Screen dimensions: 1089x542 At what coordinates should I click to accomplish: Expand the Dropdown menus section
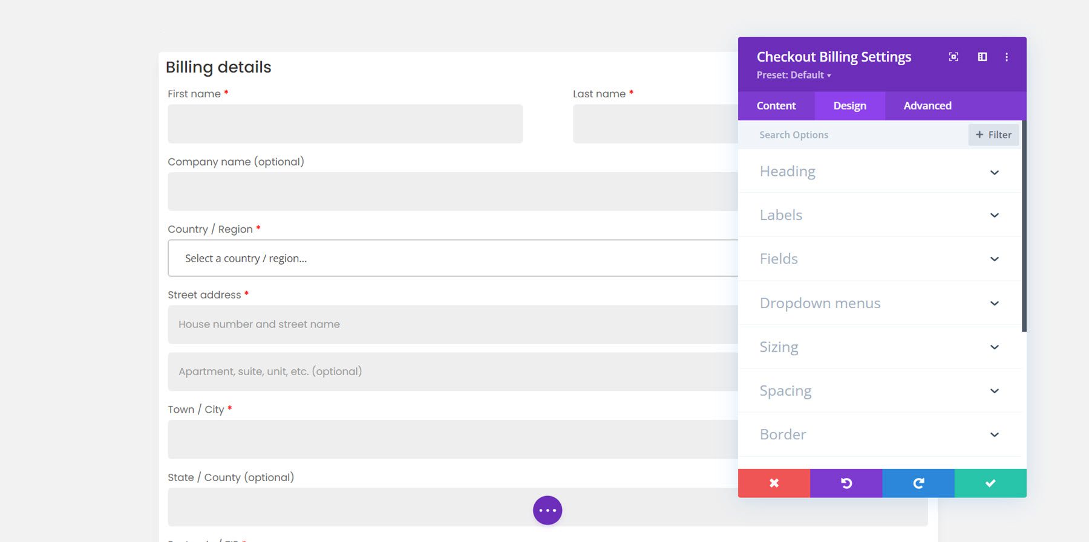point(880,303)
